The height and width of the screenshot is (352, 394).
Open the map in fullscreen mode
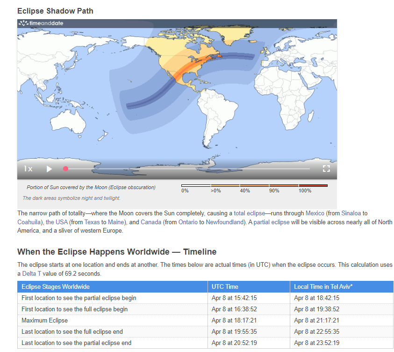(326, 169)
